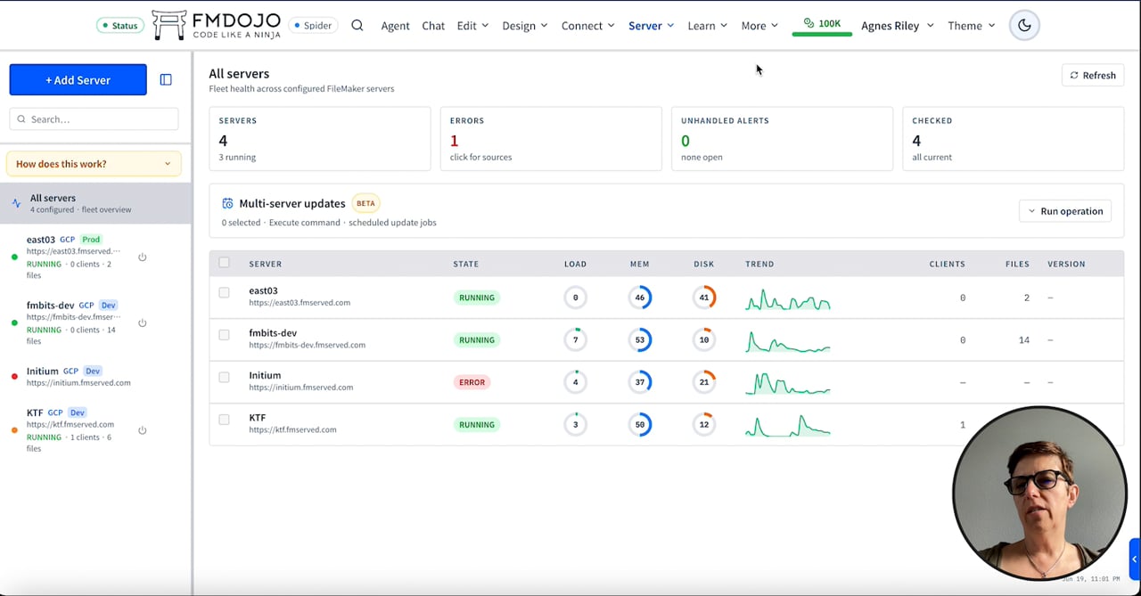
Task: Click the Add Server button
Action: point(78,79)
